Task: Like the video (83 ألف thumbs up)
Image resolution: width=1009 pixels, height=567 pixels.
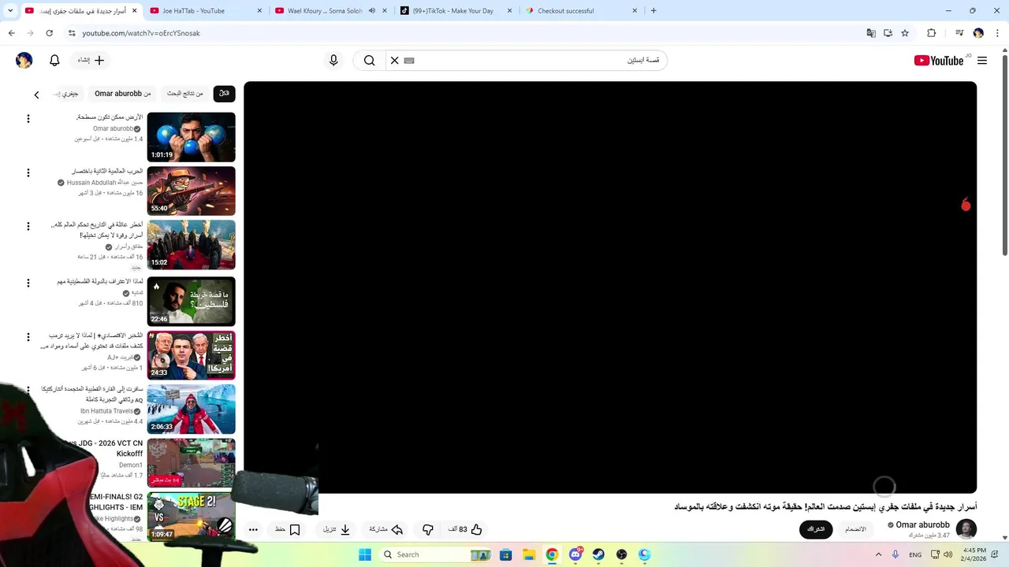Action: pyautogui.click(x=465, y=530)
